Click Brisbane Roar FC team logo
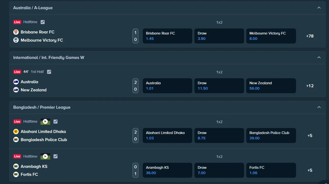Screen dimensions: 329x184 tap(16, 32)
